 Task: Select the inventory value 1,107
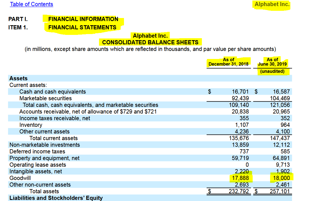coord(242,125)
